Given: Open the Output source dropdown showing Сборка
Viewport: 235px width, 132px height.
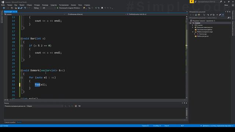Looking at the screenshot, I should [x=45, y=106].
